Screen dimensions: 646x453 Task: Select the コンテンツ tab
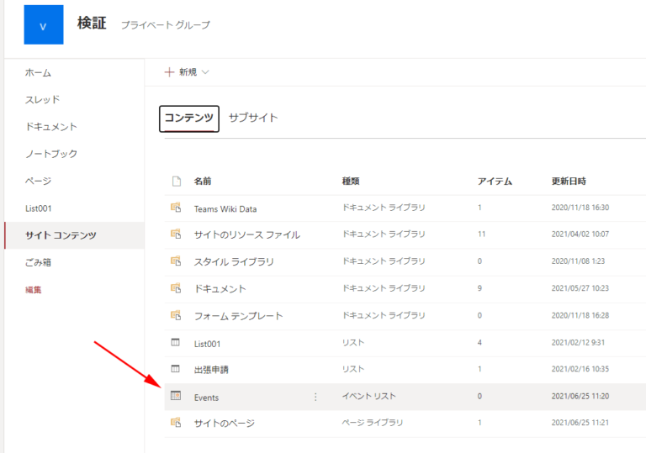point(189,119)
